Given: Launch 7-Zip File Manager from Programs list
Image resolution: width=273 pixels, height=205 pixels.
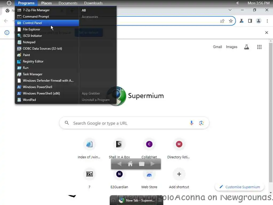Looking at the screenshot, I should click(47, 10).
